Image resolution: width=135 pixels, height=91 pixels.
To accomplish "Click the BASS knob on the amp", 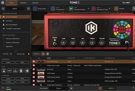I will 73,43.
